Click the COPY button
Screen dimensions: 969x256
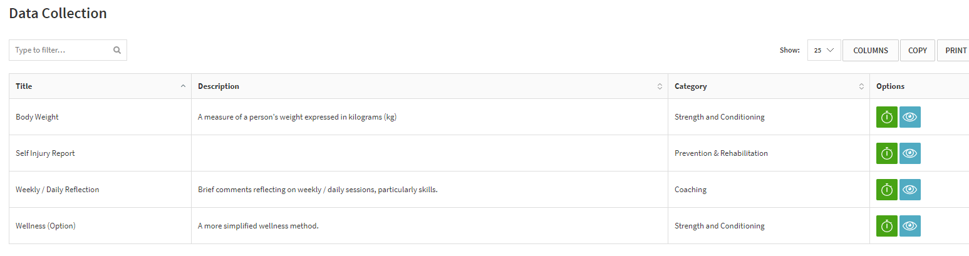click(918, 51)
